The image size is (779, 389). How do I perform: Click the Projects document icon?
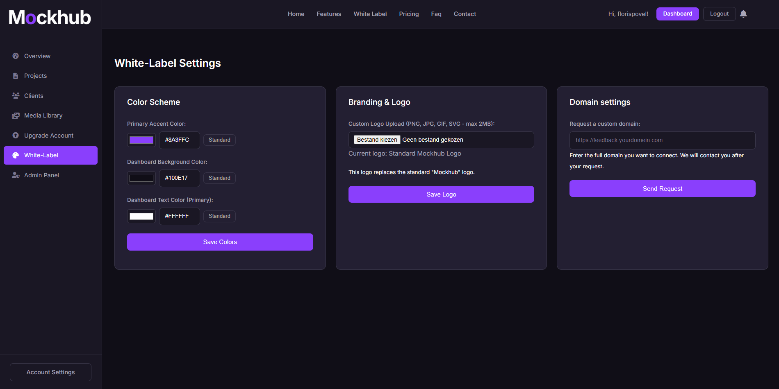(x=16, y=76)
